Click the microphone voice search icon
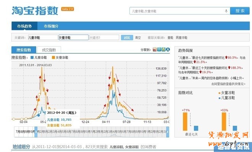Viewport: 252px width, 152px height. point(226,11)
